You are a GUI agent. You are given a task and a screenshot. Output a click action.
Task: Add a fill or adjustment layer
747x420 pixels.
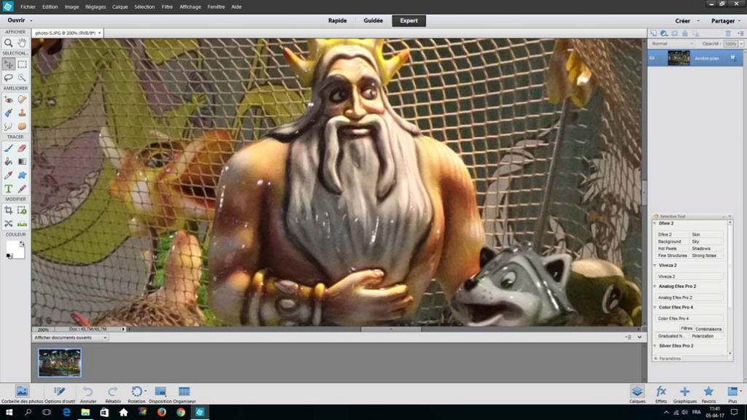coord(664,34)
